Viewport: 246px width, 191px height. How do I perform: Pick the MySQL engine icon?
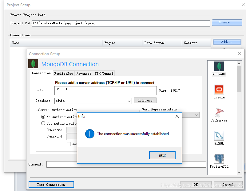click(x=219, y=136)
